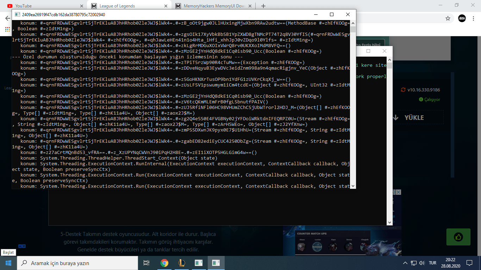This screenshot has width=481, height=270.
Task: Click the back console scrollbar down arrow
Action: pyautogui.click(x=390, y=223)
